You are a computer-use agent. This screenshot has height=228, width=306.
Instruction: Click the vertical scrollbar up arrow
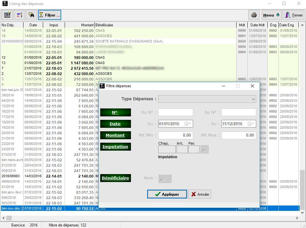[x=302, y=25]
